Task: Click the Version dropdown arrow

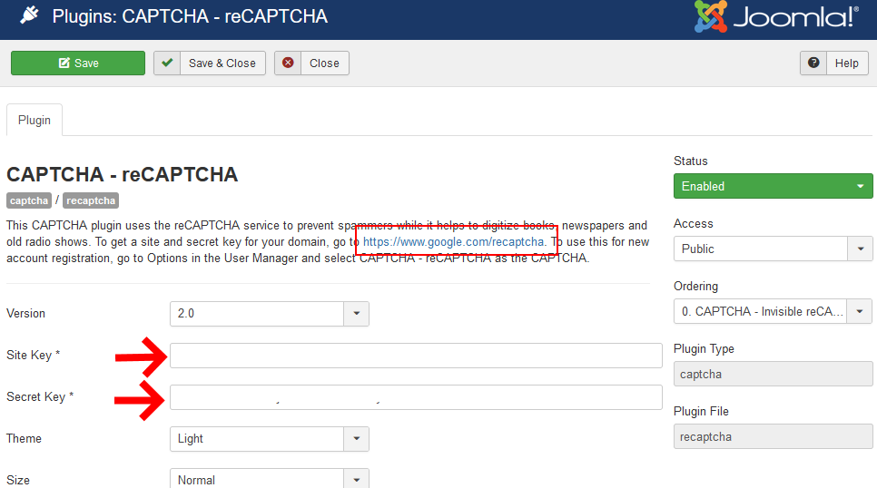Action: point(356,314)
